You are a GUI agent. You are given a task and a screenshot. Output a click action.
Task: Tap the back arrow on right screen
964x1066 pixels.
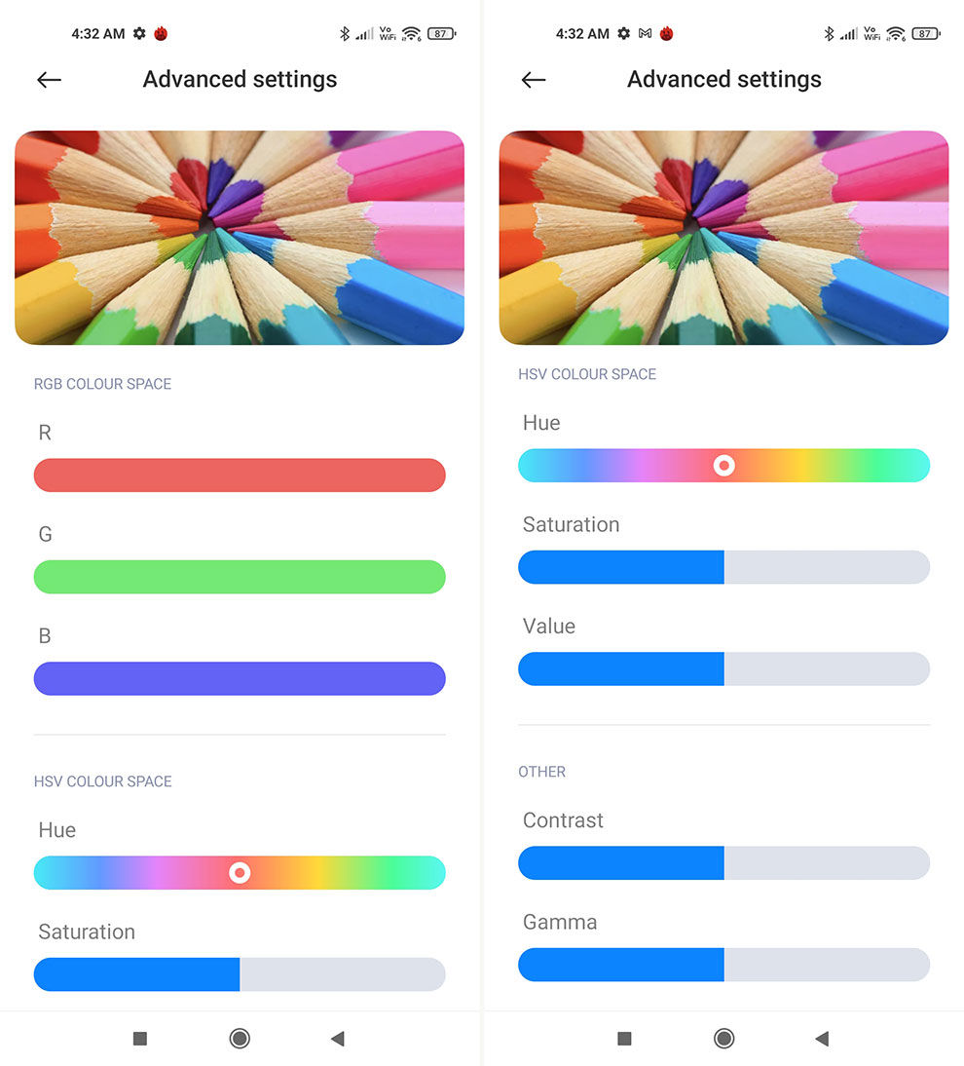(x=534, y=80)
